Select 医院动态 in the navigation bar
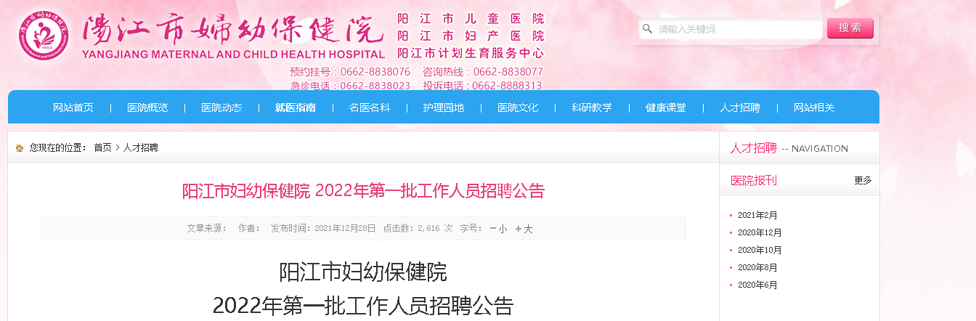Screen dimensions: 976x321 click(221, 107)
